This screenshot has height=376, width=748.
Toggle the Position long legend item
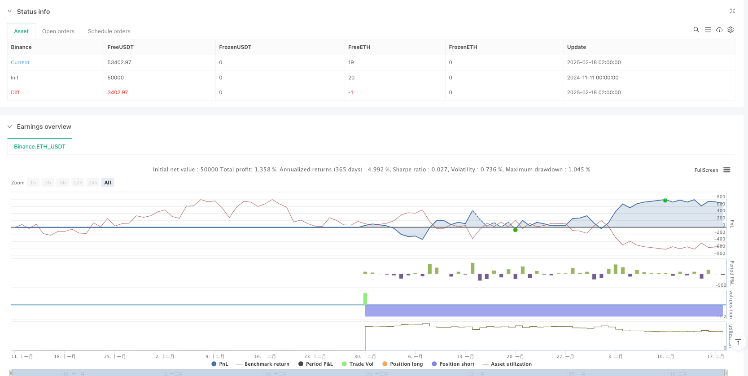point(402,364)
